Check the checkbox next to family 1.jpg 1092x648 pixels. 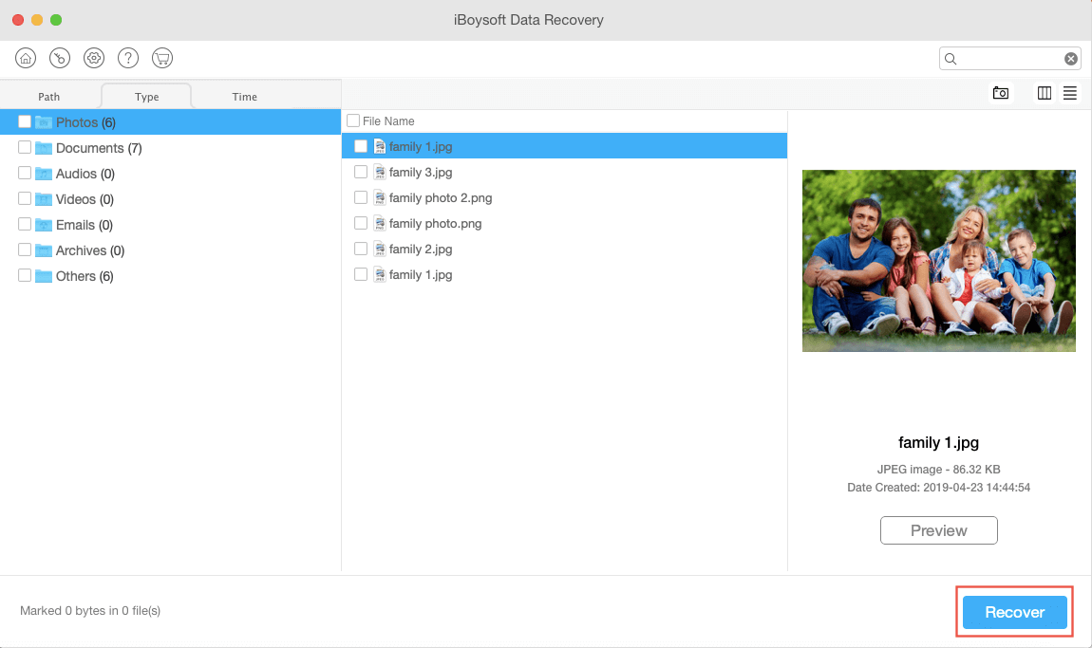click(360, 146)
